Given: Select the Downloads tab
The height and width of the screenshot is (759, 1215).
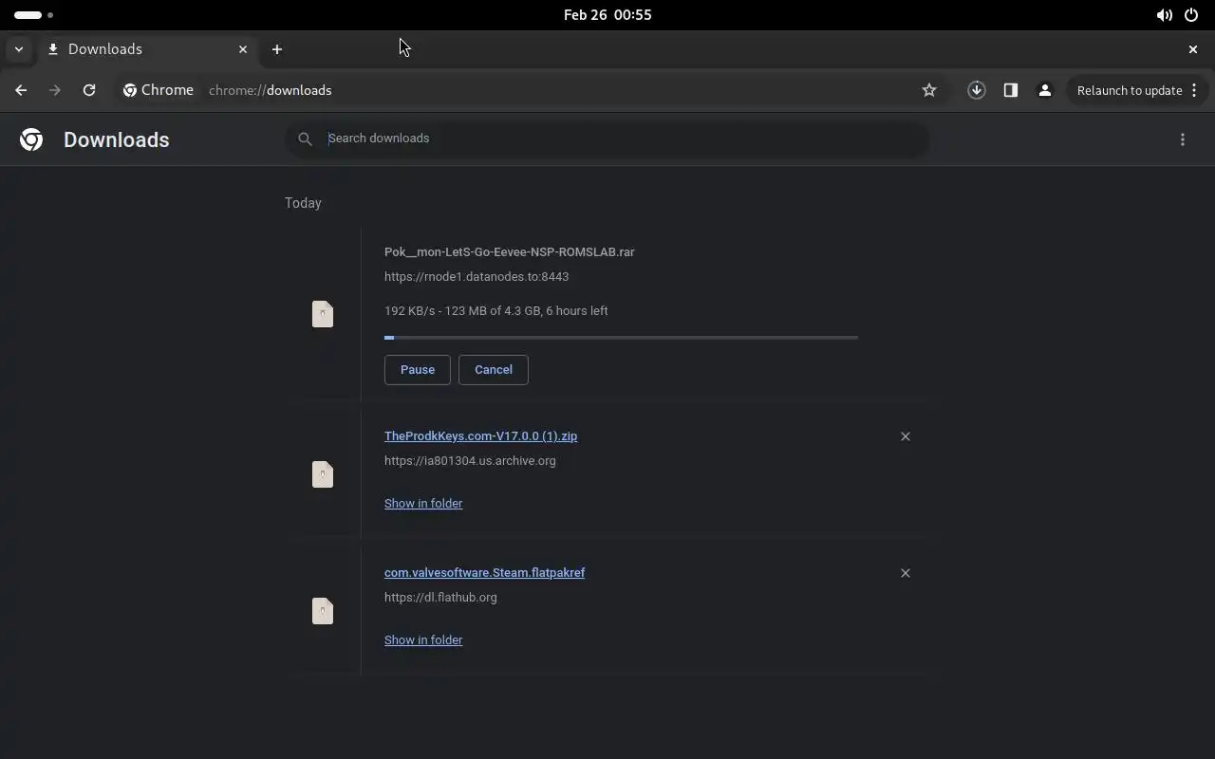Looking at the screenshot, I should (x=147, y=49).
